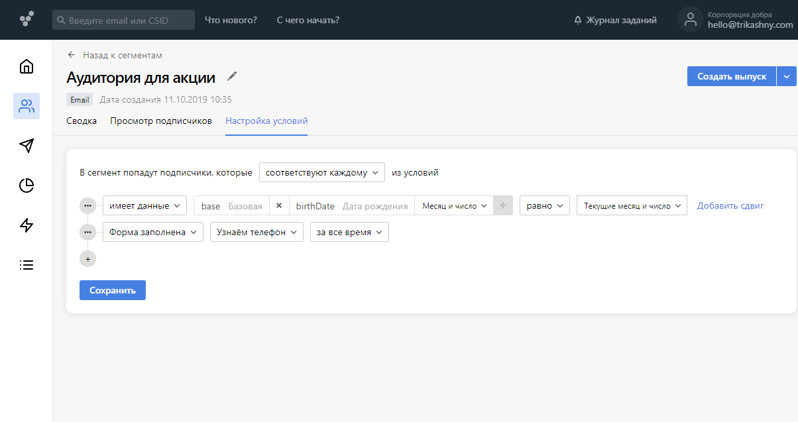Click the Sendsay logo in the top corner
Screen dimensions: 798x422
[26, 19]
